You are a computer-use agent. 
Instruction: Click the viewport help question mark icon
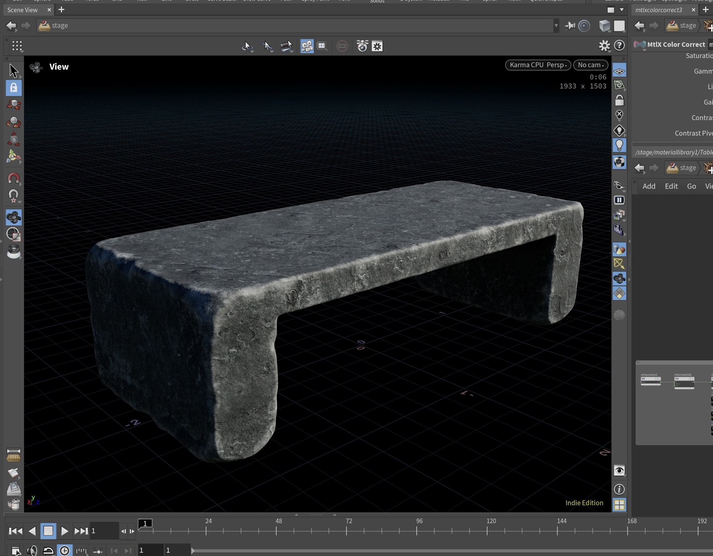pyautogui.click(x=620, y=46)
